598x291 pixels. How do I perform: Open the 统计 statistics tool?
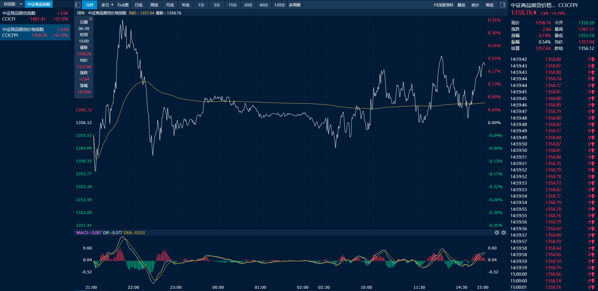pos(475,5)
